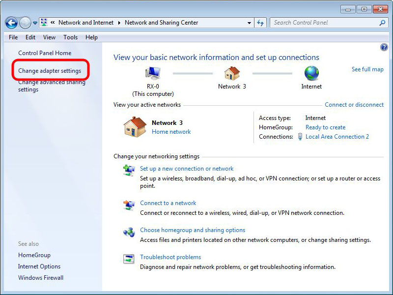This screenshot has width=393, height=295.
Task: Click the See full map link
Action: (x=367, y=69)
